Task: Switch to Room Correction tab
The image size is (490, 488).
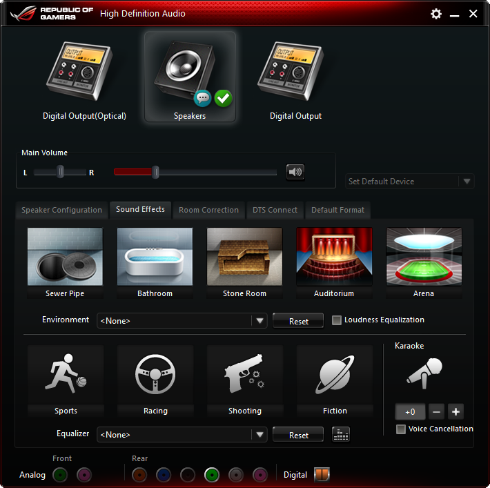Action: click(208, 210)
